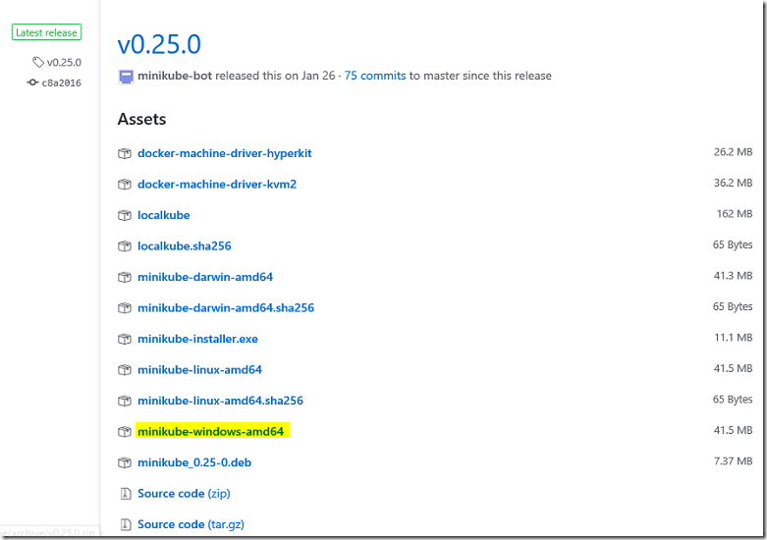This screenshot has height=540, width=767.
Task: Click the Assets heading
Action: point(141,120)
